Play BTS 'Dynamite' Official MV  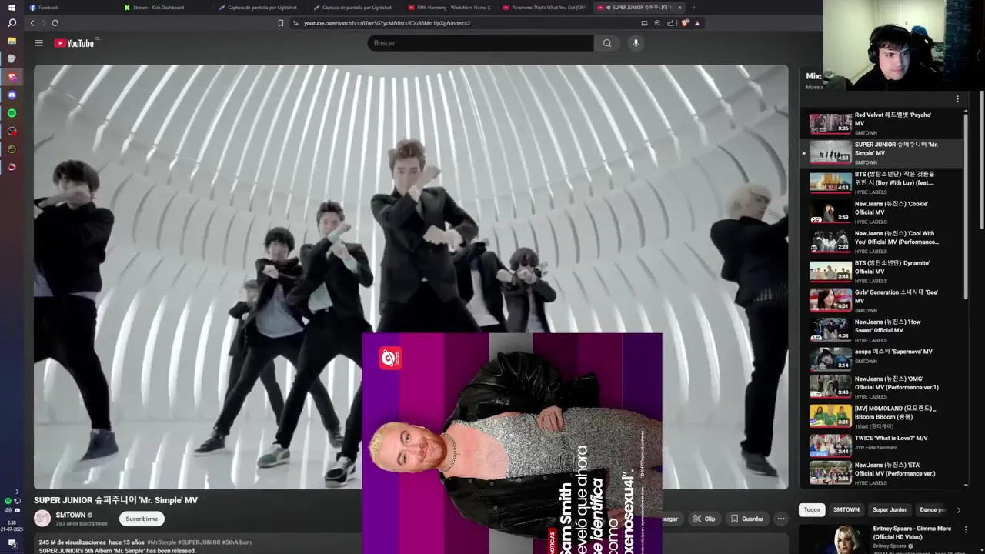pos(883,271)
